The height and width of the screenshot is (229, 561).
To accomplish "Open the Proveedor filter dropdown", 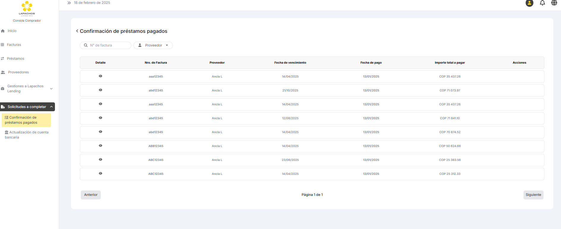I will pos(153,45).
